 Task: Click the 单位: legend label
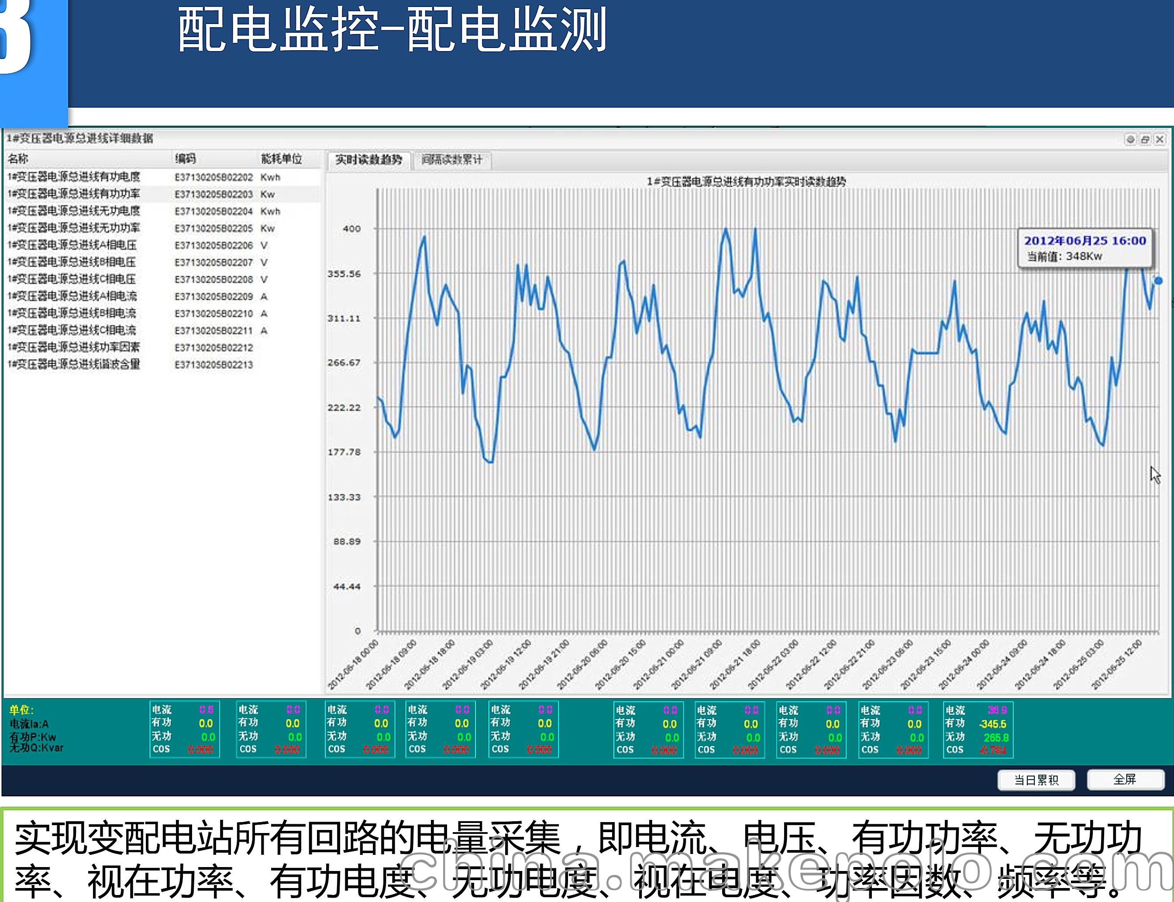click(x=21, y=710)
